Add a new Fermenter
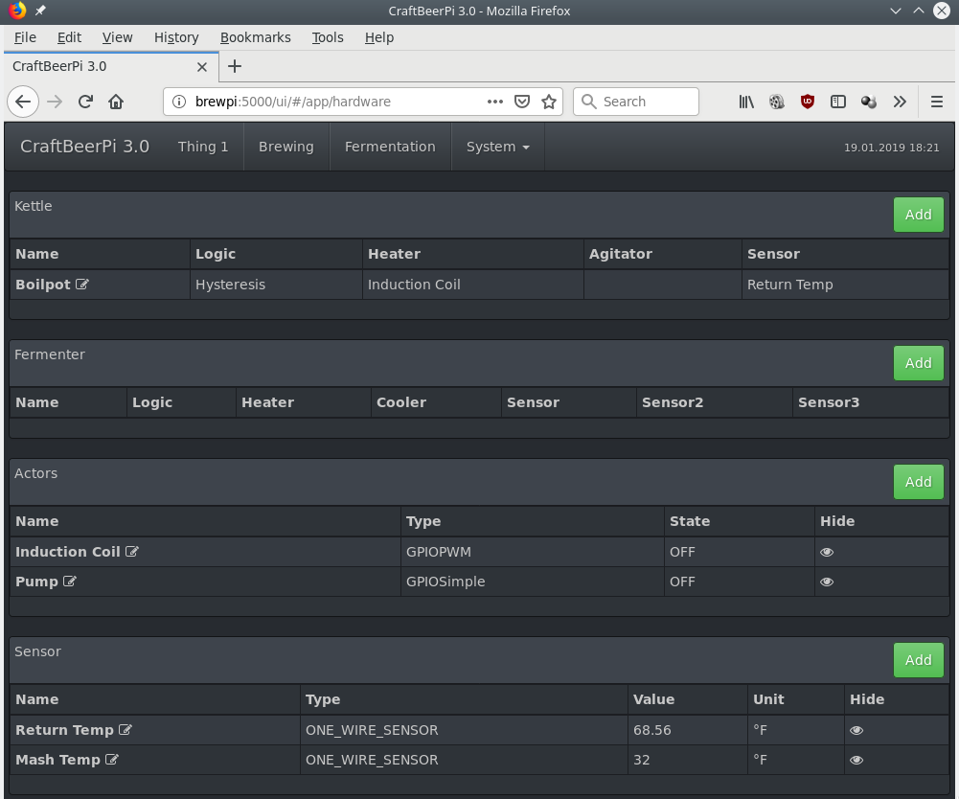Image resolution: width=959 pixels, height=799 pixels. (x=918, y=363)
